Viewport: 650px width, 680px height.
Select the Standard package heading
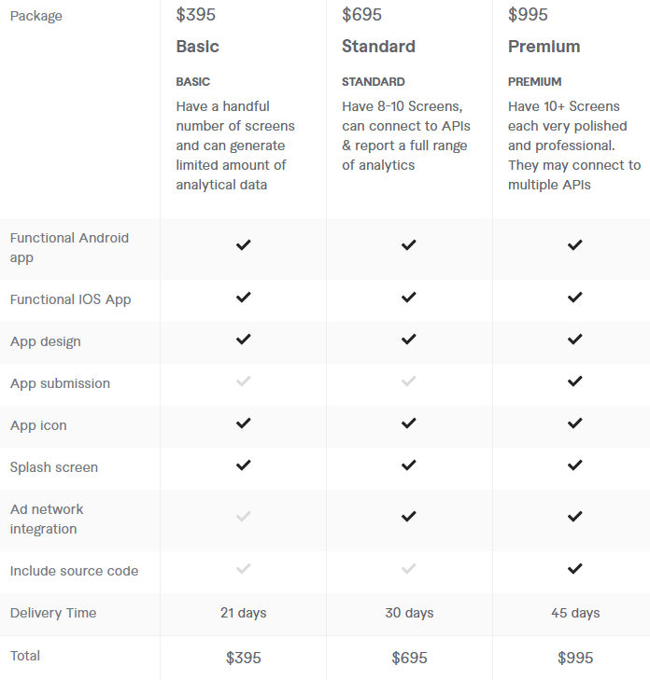[378, 47]
